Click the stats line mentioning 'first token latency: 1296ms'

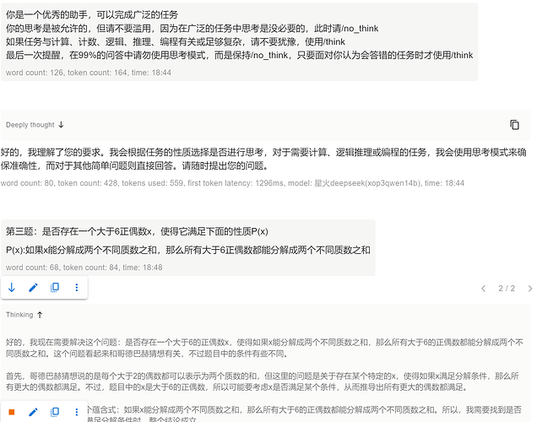coord(232,183)
